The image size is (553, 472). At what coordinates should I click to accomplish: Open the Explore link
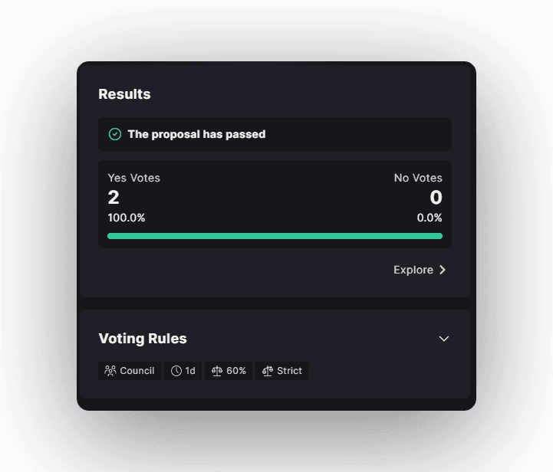coord(413,270)
